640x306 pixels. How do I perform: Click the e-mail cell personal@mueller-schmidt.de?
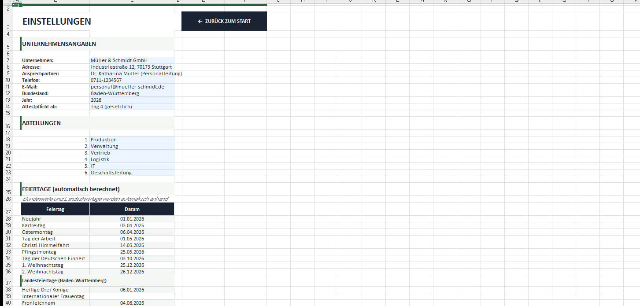tap(132, 87)
